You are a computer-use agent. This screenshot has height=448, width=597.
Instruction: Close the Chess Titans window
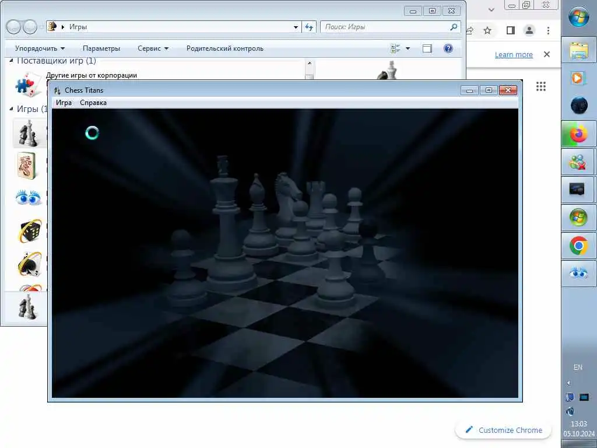pos(508,90)
